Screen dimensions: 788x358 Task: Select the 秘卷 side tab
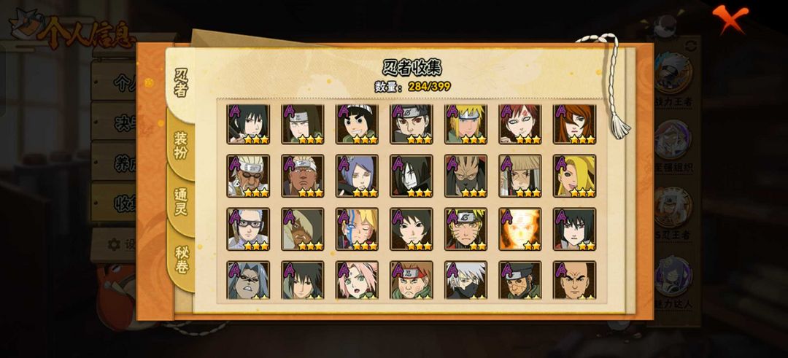pos(181,260)
